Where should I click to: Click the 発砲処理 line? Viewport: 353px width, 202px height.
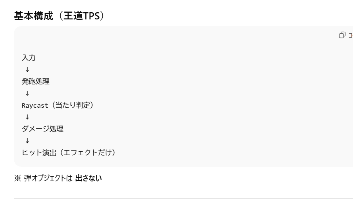36,81
